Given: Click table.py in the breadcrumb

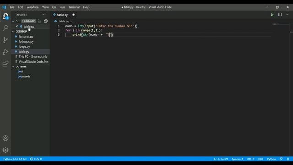Looking at the screenshot, I should pos(64,22).
